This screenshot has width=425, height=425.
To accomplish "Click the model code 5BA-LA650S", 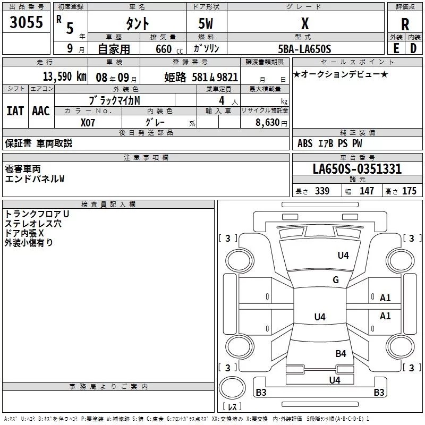I will pyautogui.click(x=304, y=49).
